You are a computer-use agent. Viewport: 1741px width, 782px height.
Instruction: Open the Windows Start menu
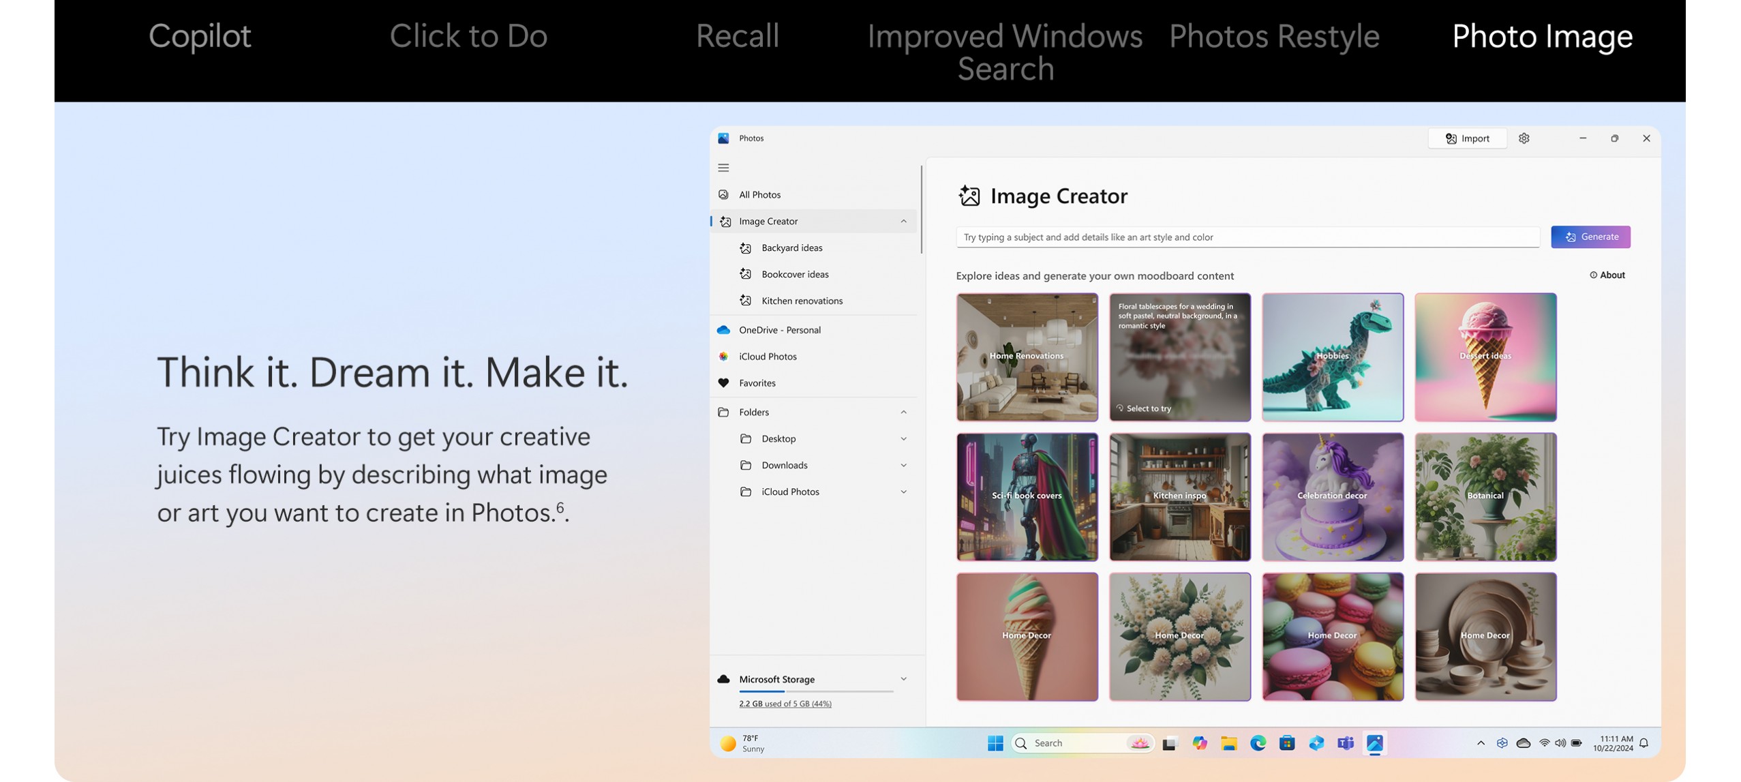tap(995, 743)
